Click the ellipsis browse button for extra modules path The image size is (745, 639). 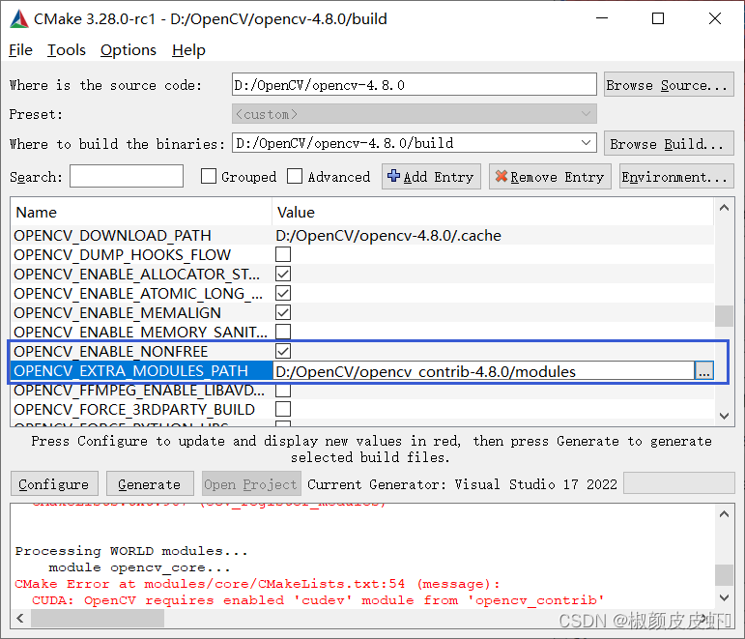pyautogui.click(x=703, y=371)
